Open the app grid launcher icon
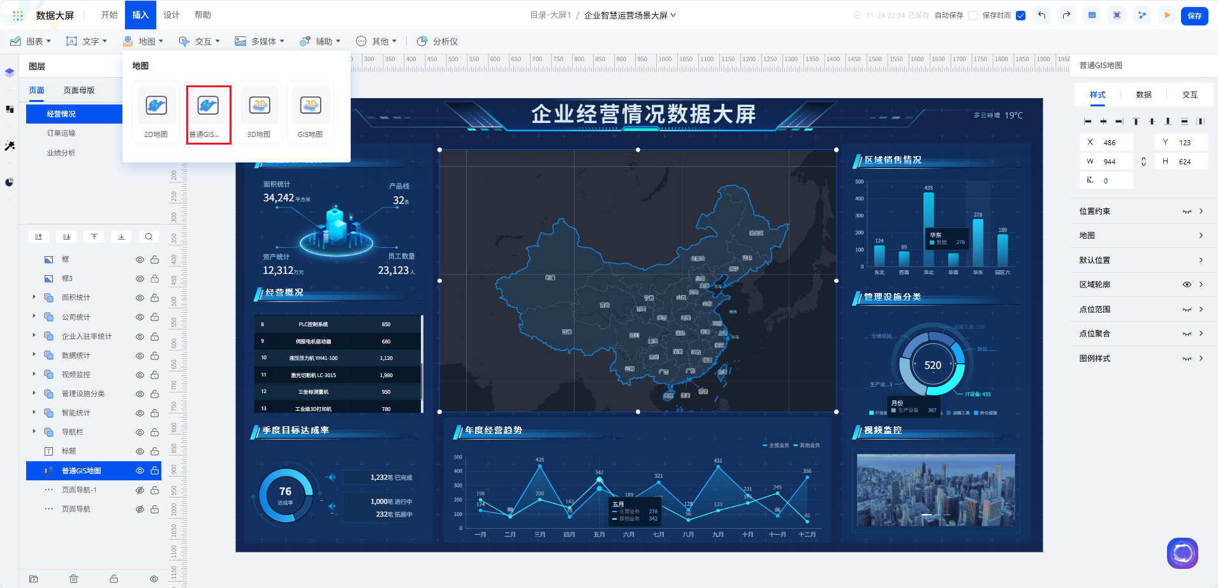The height and width of the screenshot is (588, 1218). tap(18, 15)
